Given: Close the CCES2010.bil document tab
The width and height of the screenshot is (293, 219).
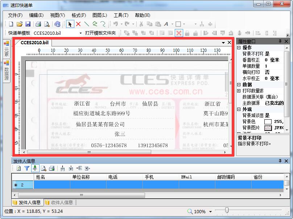Looking at the screenshot, I should (x=229, y=42).
